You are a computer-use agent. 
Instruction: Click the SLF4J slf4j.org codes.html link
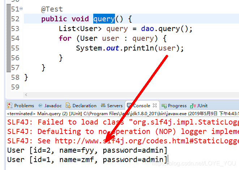147,141
